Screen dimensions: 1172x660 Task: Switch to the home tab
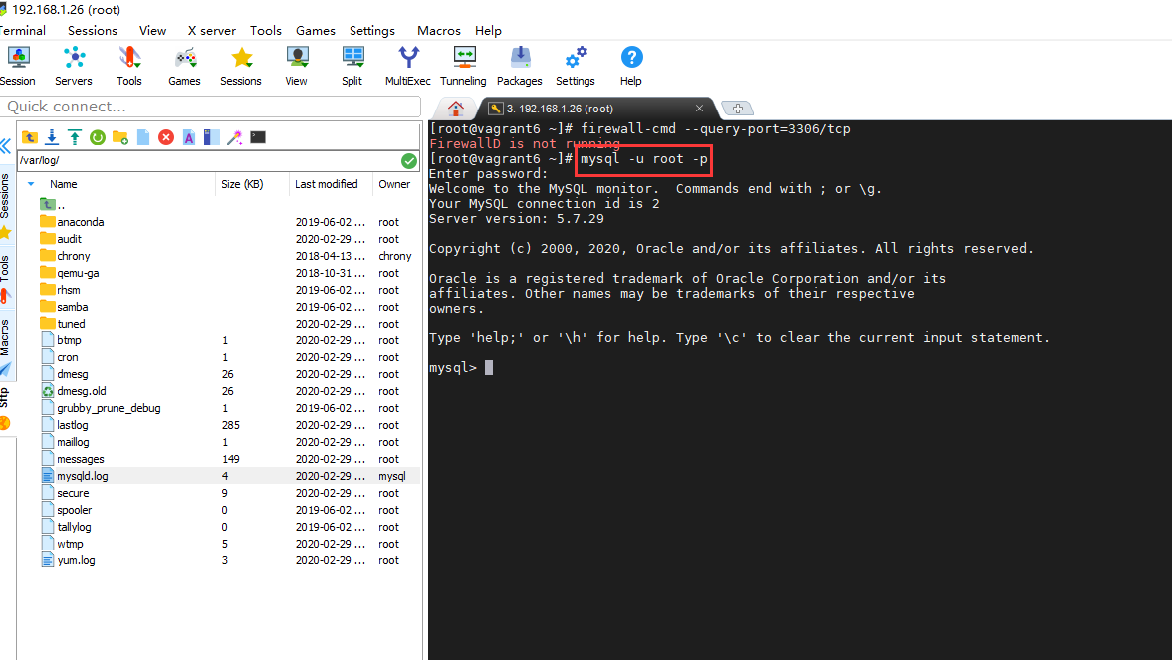456,109
